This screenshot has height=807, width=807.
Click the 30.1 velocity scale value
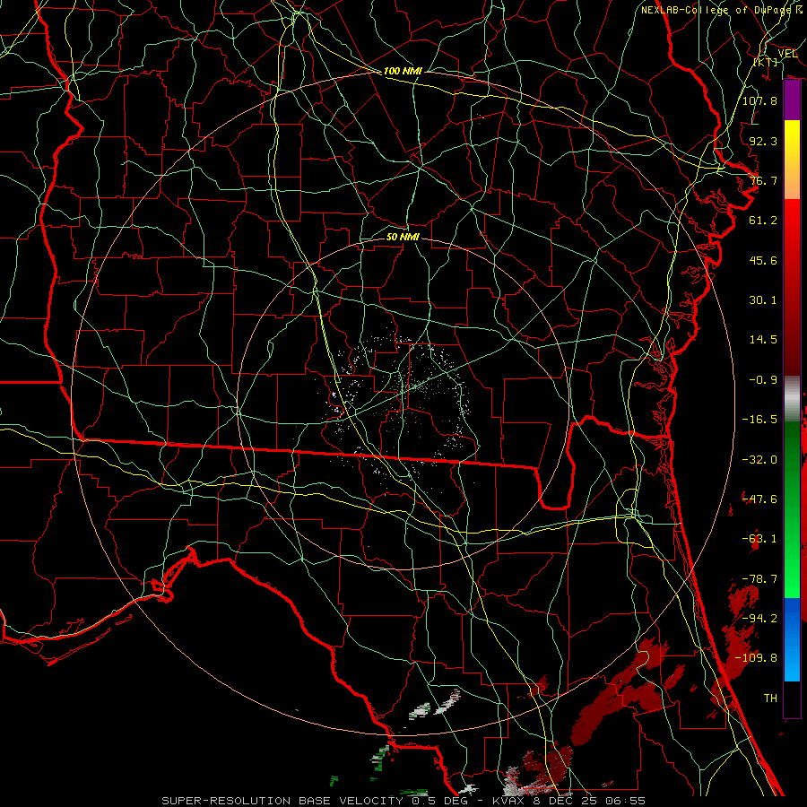763,300
